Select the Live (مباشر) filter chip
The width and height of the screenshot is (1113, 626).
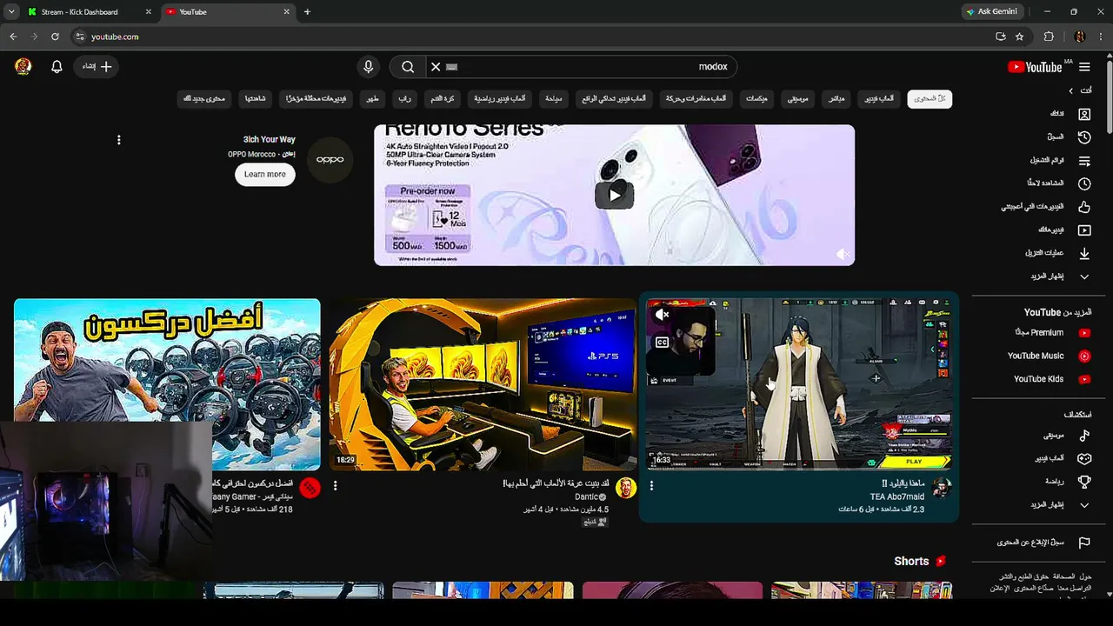pos(836,99)
